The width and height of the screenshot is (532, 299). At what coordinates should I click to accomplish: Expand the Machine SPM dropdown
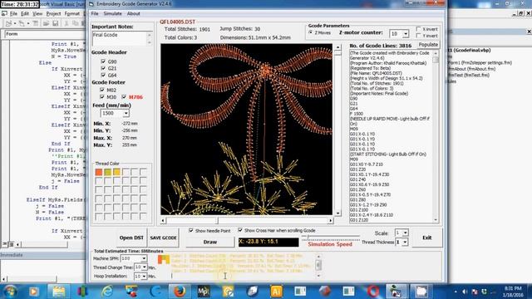pos(144,258)
